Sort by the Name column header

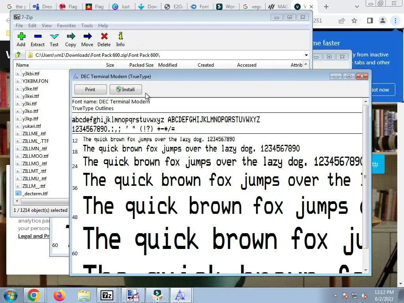click(45, 65)
